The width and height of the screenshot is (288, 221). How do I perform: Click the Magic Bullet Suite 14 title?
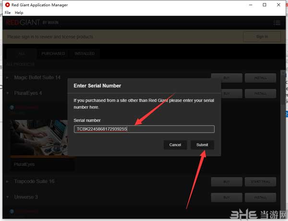click(37, 77)
